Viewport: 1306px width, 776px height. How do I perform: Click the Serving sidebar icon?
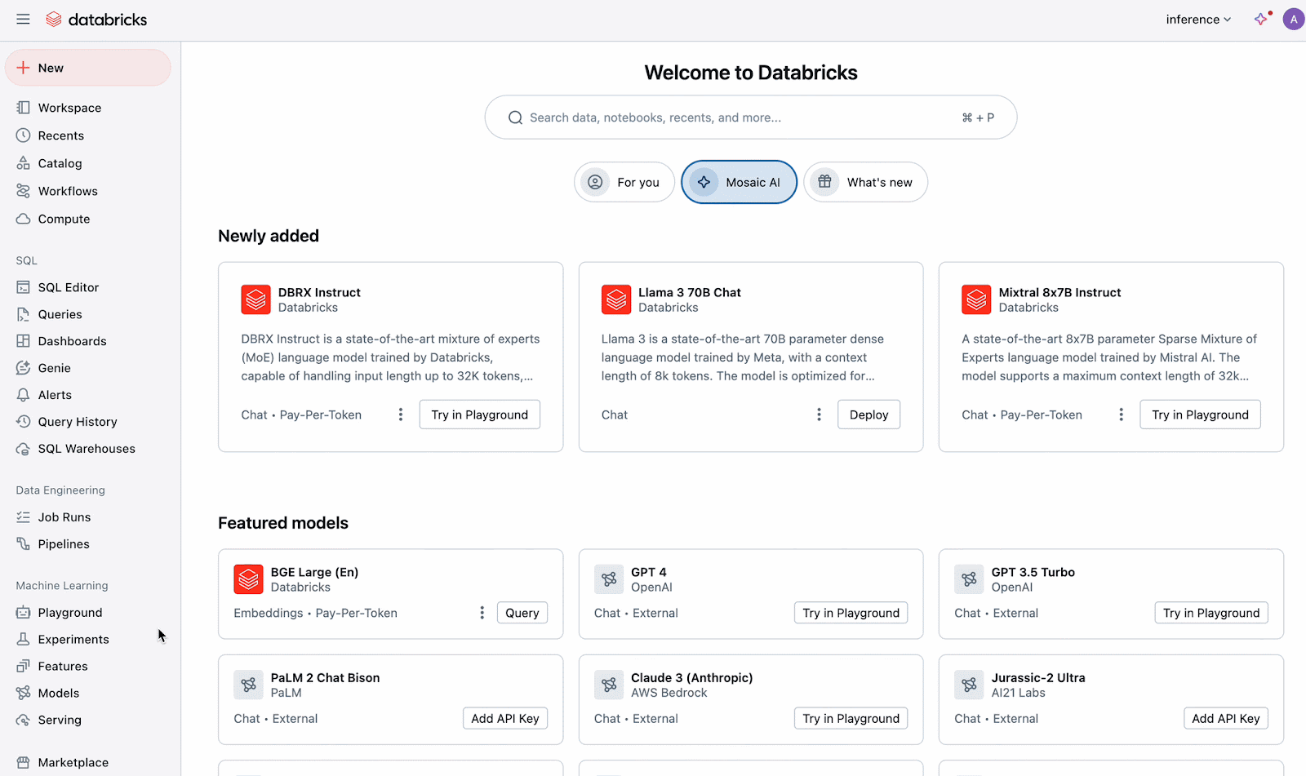point(24,721)
